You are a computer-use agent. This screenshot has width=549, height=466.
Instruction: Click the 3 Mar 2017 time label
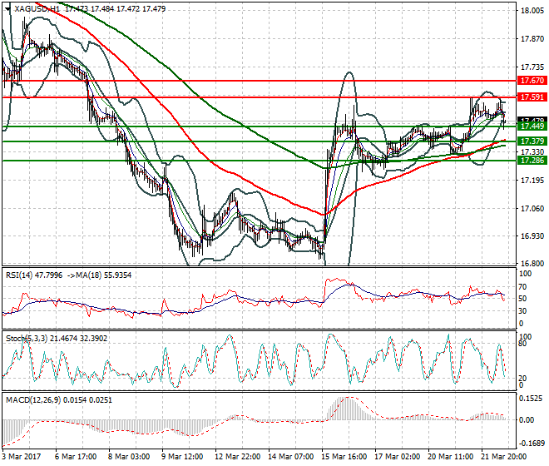click(22, 457)
